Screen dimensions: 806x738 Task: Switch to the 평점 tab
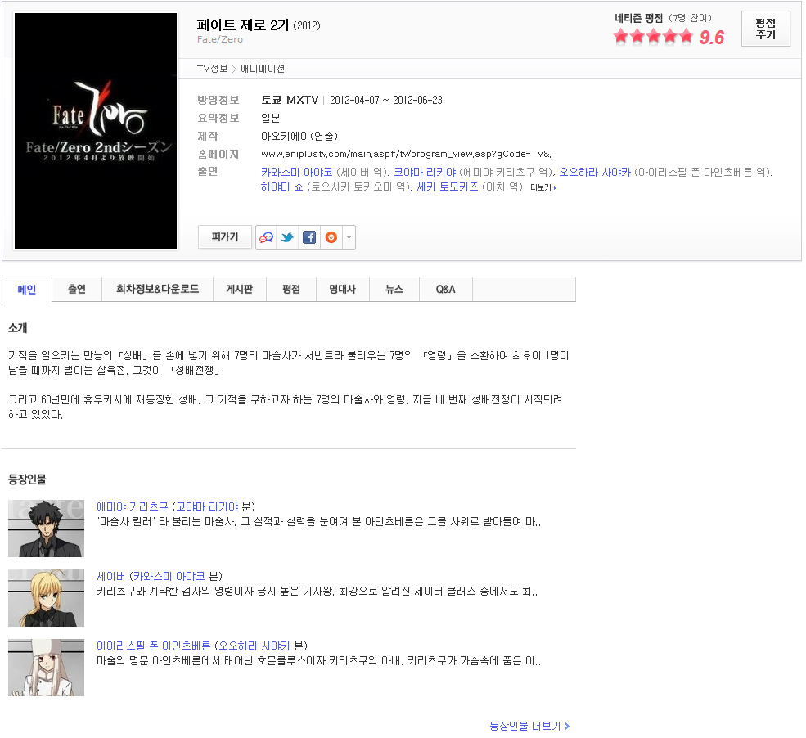(291, 290)
